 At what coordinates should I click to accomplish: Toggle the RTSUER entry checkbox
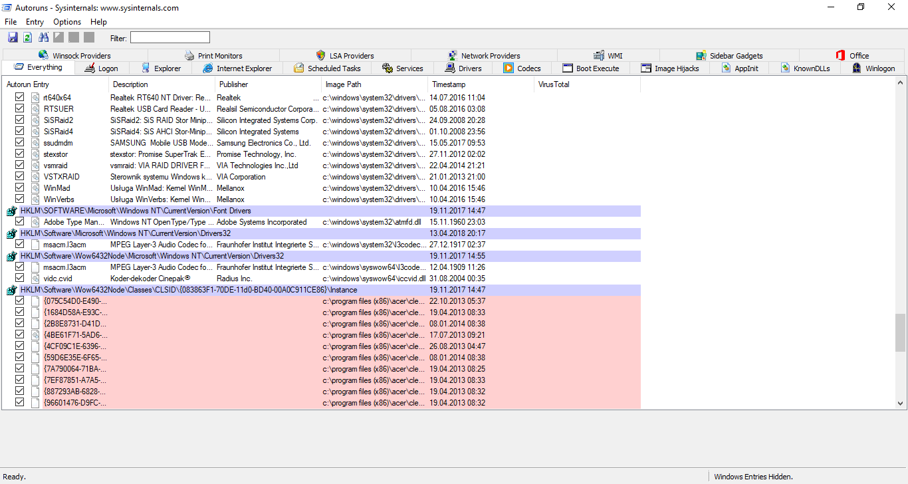pos(19,109)
